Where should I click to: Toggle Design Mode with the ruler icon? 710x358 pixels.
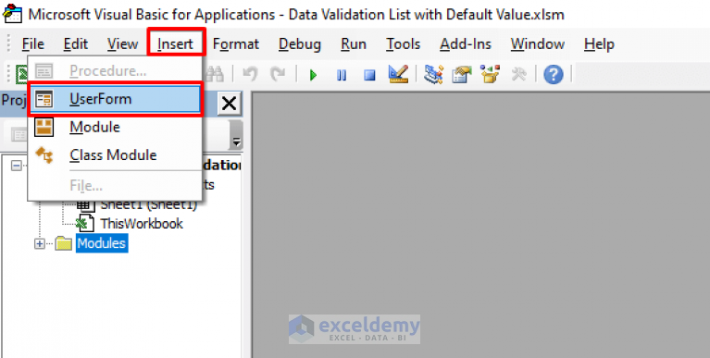pos(398,74)
